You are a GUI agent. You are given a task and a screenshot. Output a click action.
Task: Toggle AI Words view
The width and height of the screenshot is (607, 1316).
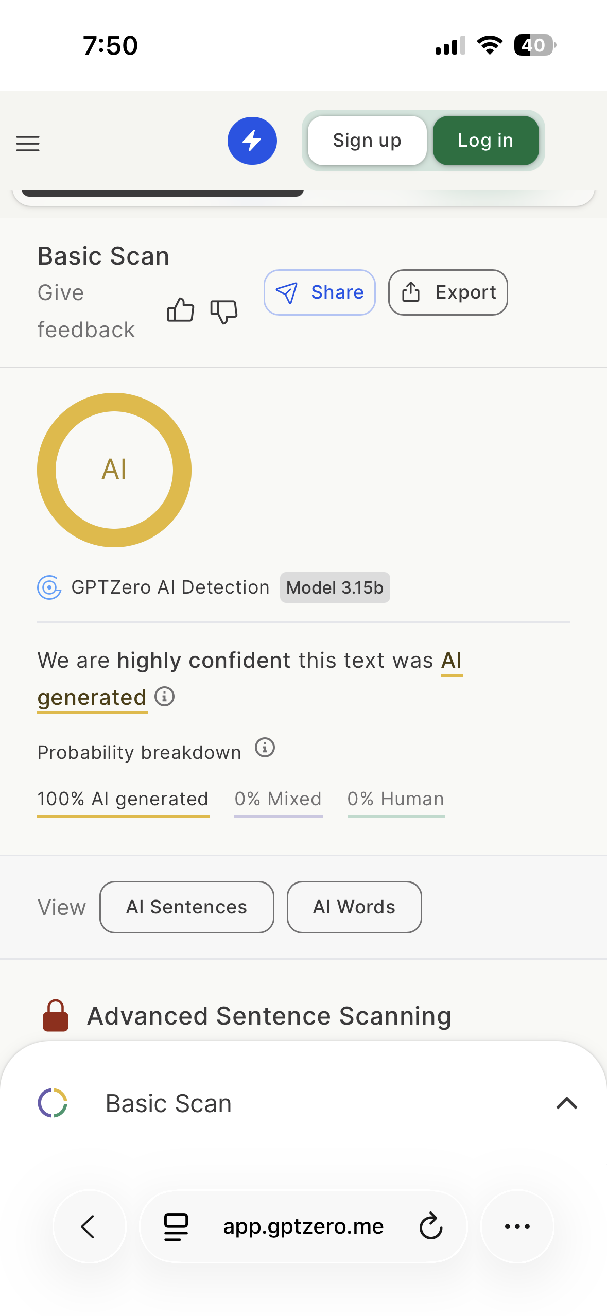pos(354,907)
